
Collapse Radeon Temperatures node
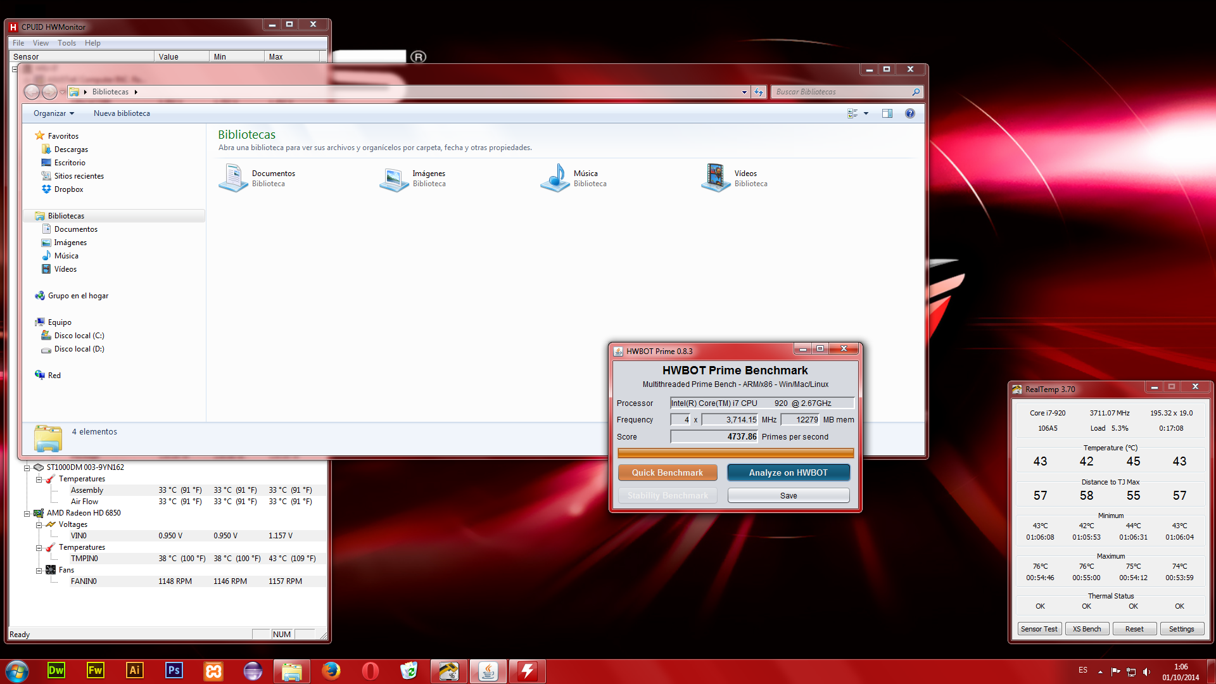39,548
